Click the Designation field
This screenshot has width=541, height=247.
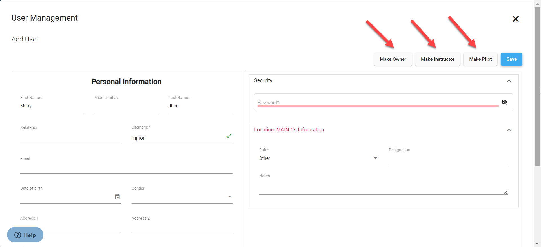point(448,159)
